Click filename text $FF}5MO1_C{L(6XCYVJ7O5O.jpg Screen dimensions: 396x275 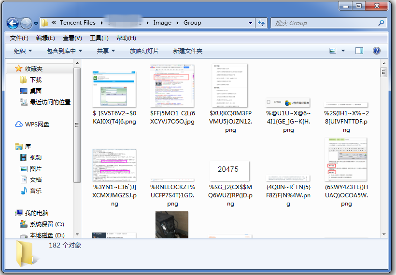(x=172, y=117)
